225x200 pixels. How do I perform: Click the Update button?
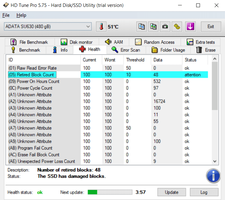pyautogui.click(x=171, y=192)
